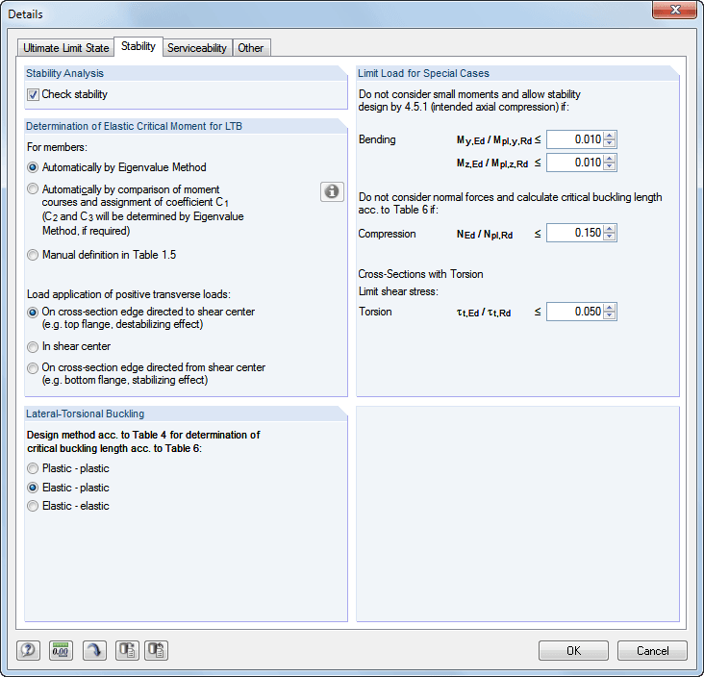704x677 pixels.
Task: Confirm with the OK button
Action: (x=573, y=650)
